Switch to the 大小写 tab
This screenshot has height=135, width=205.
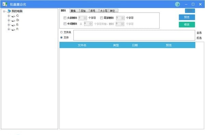point(104,11)
